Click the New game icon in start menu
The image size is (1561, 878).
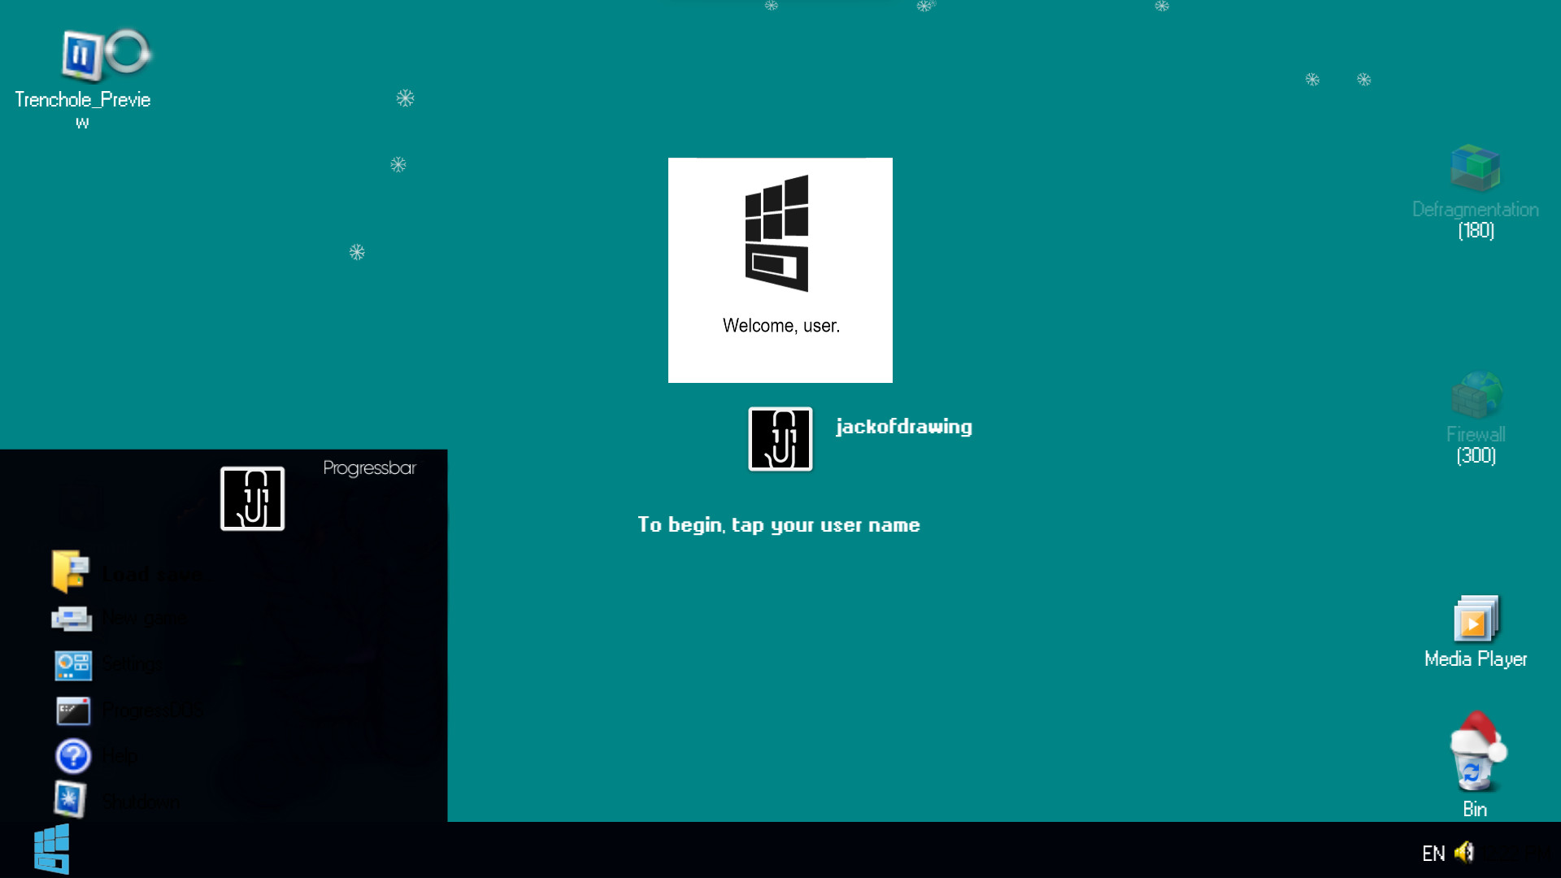pyautogui.click(x=72, y=619)
